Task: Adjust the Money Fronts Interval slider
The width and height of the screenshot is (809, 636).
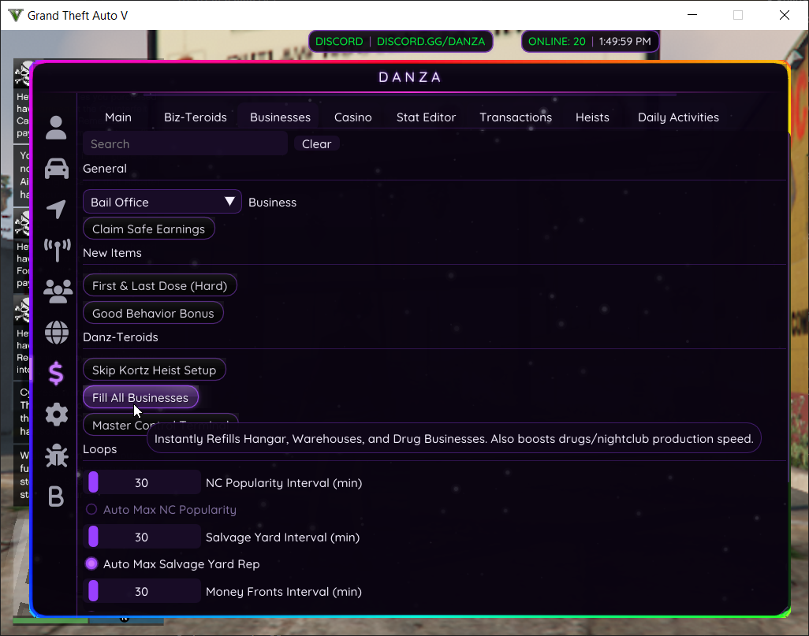Action: point(142,592)
